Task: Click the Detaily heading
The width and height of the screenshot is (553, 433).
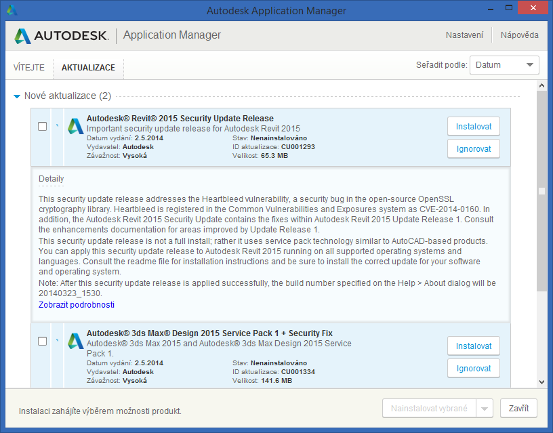Action: (51, 179)
